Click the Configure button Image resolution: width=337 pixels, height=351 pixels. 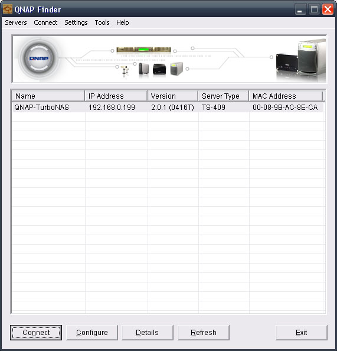point(92,333)
